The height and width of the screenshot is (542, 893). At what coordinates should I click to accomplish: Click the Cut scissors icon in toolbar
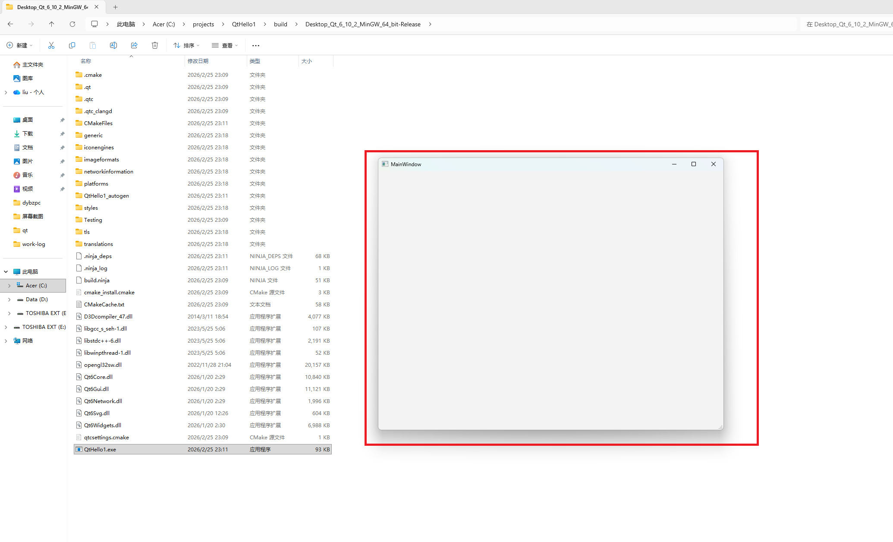(x=51, y=45)
